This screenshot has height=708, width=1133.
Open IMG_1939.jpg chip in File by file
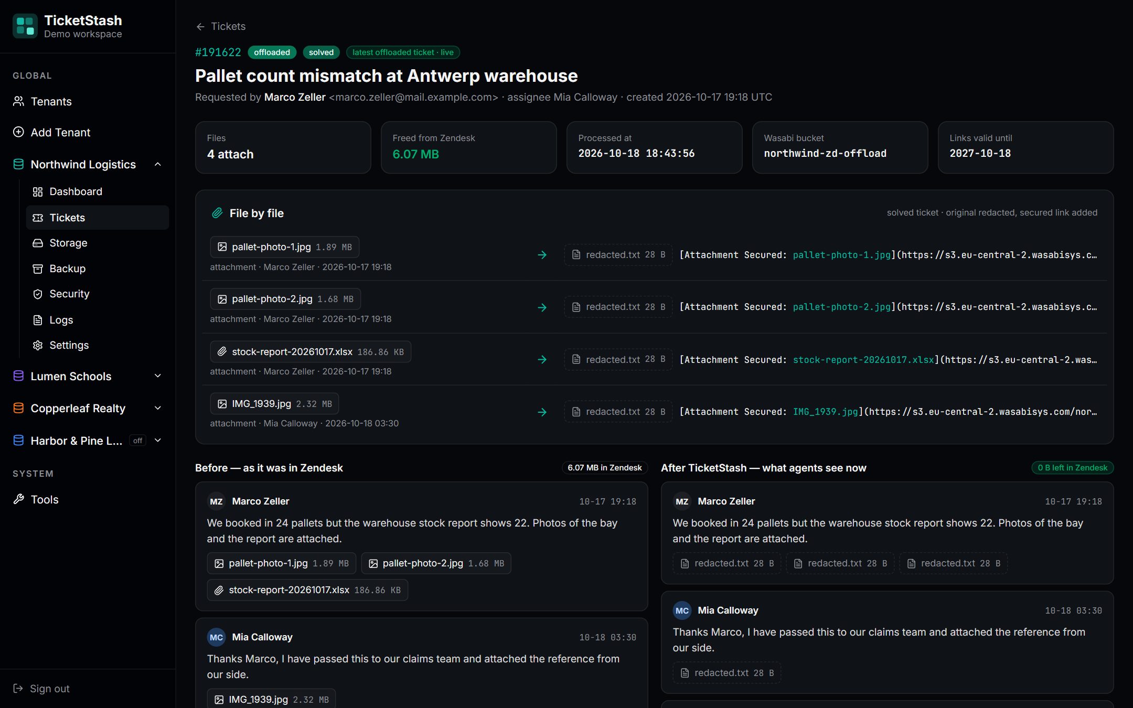[274, 404]
